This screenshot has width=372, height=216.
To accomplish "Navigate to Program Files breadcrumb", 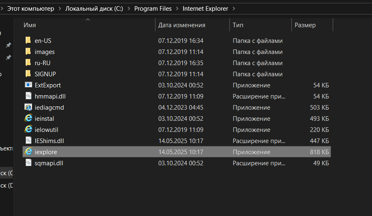I will click(x=153, y=9).
